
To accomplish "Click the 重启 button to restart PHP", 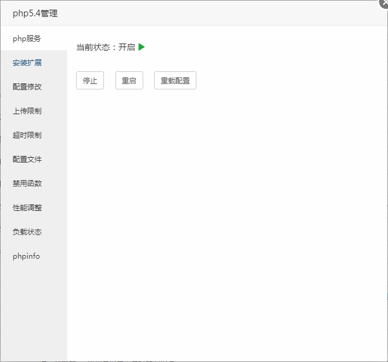I will 129,81.
